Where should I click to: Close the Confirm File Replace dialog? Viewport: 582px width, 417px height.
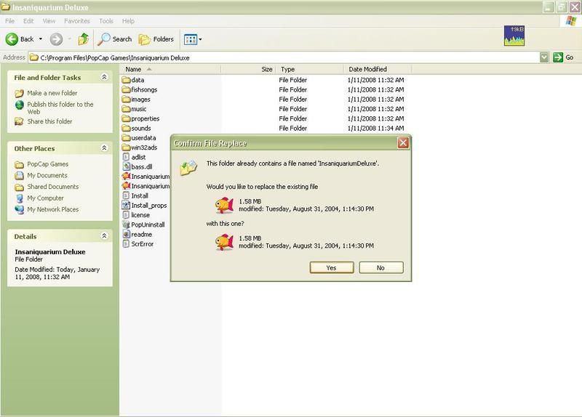pos(402,143)
